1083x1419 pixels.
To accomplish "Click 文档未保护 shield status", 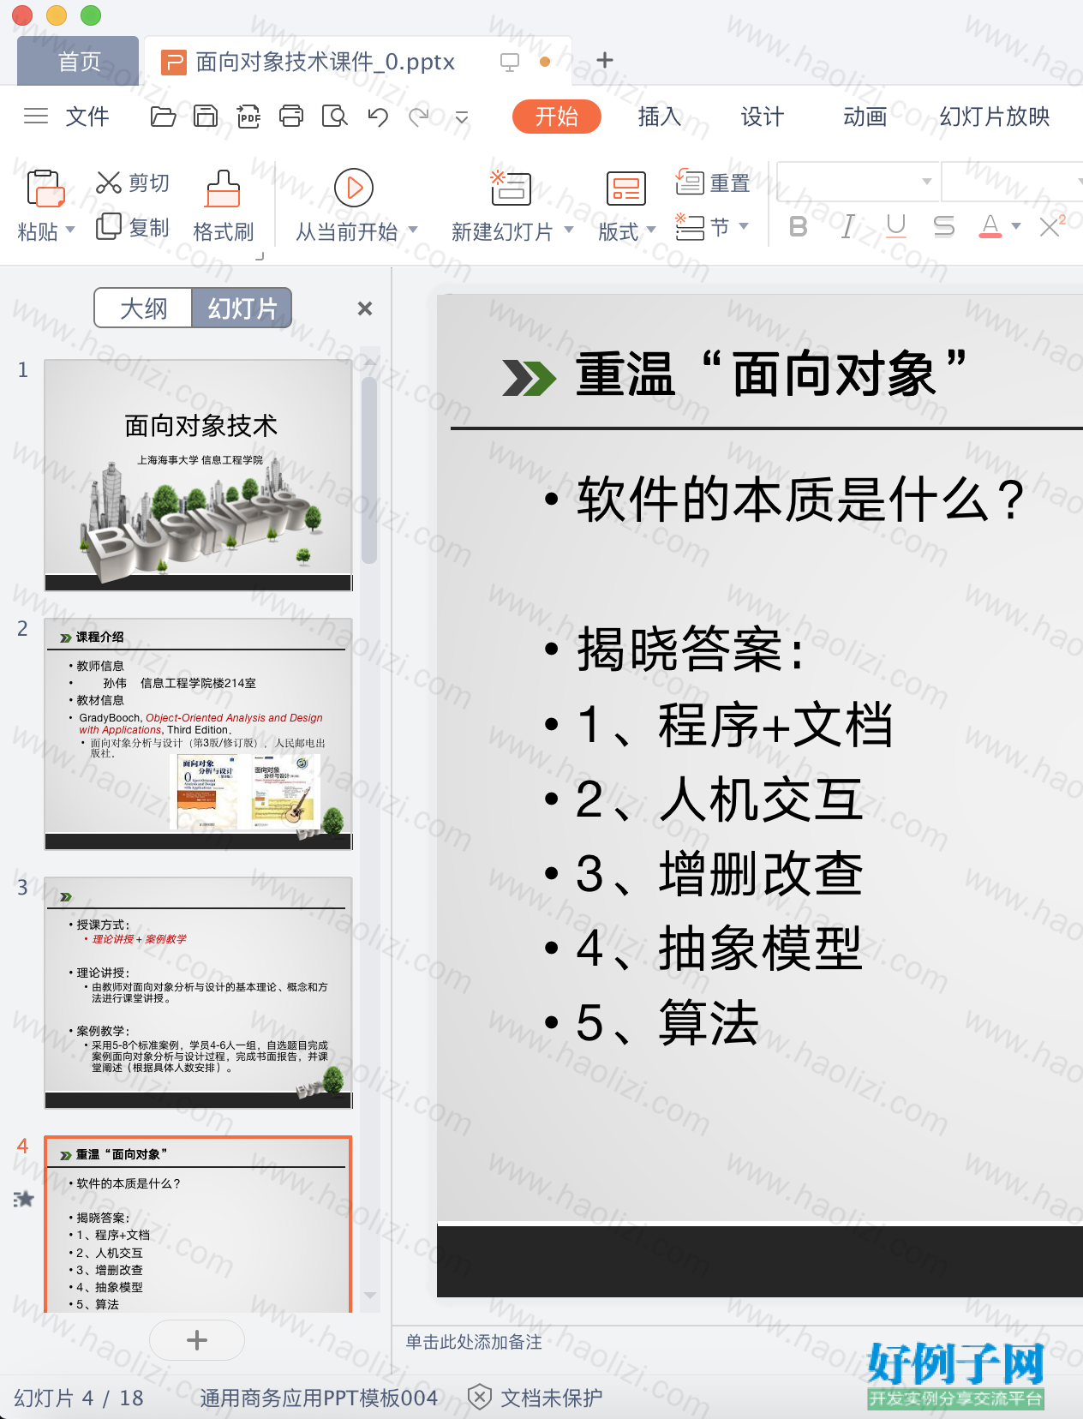I will pyautogui.click(x=536, y=1398).
